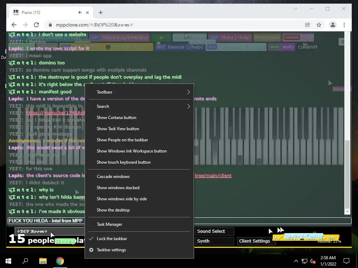Click the chat scrollbar down arrow
Screen dimensions: 358x268
coord(347,212)
